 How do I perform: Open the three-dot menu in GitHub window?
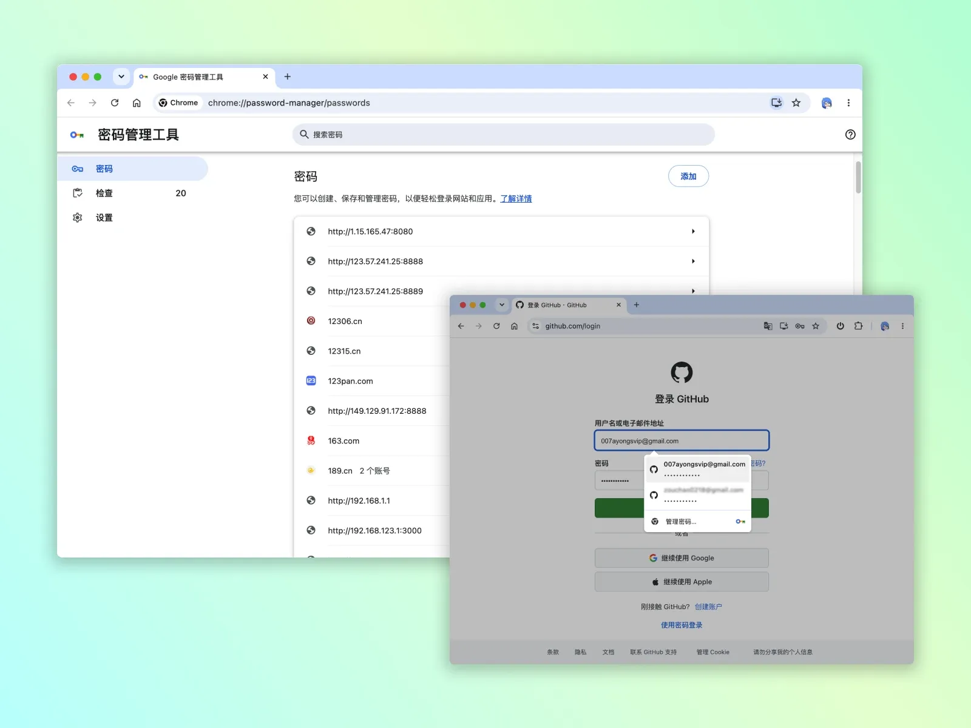(902, 326)
